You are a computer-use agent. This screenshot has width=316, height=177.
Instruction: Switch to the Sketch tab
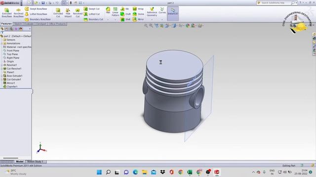click(18, 24)
